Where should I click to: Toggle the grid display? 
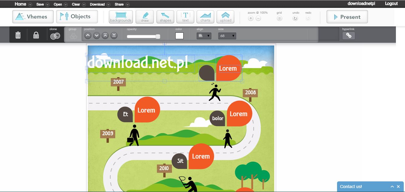pyautogui.click(x=279, y=19)
